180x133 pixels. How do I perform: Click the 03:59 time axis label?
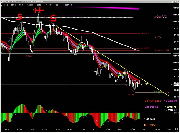tap(82, 130)
